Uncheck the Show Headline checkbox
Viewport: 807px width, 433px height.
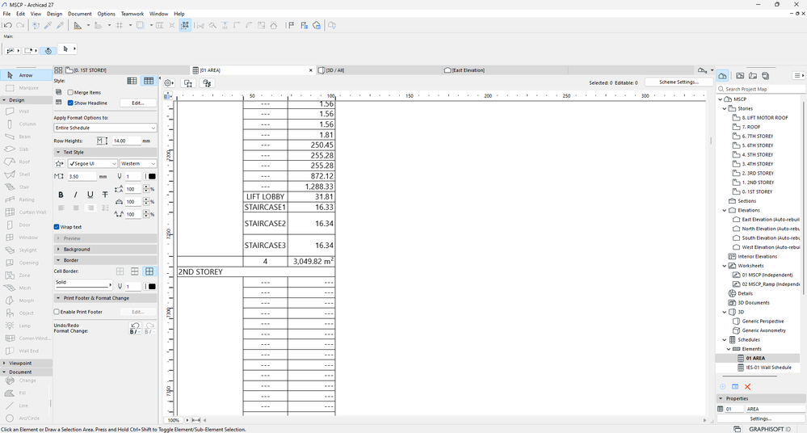[70, 103]
